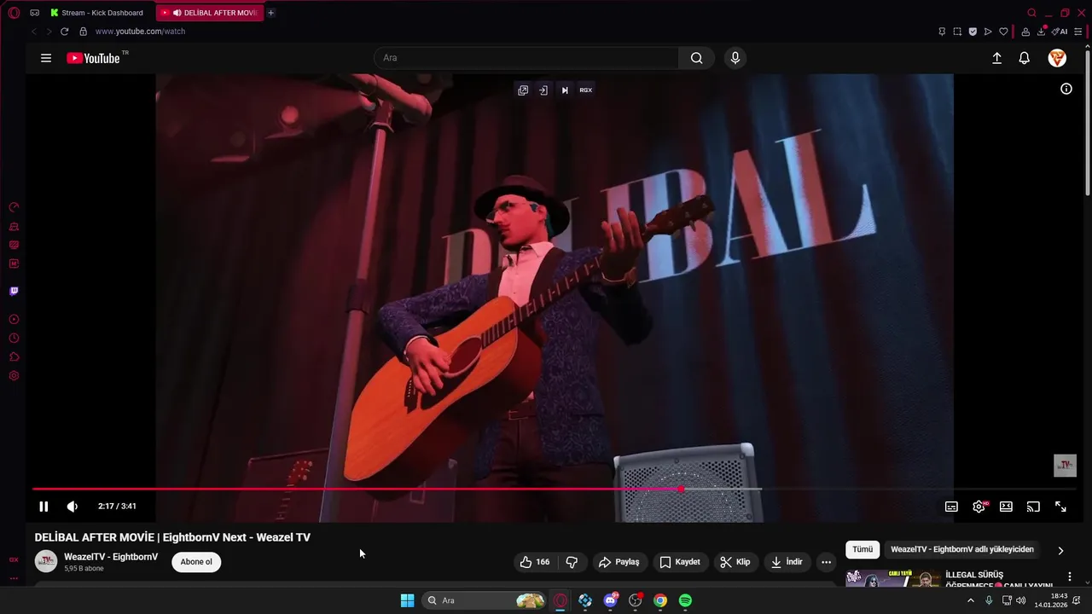Click the red playhead scrubber dot
This screenshot has height=614, width=1092.
(681, 489)
